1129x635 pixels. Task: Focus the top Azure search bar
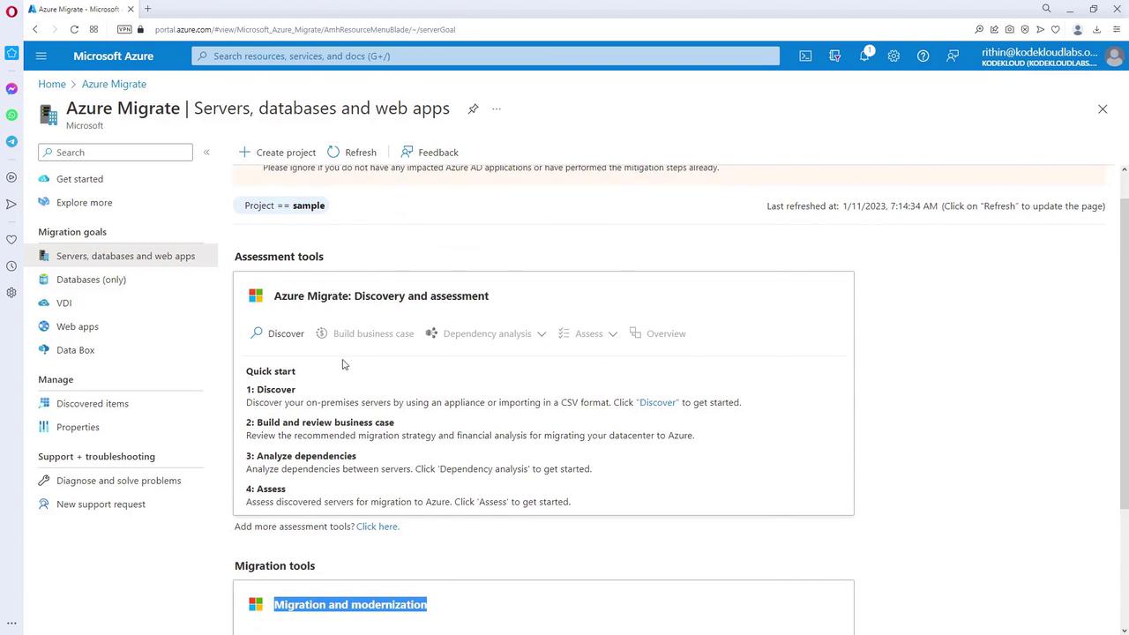485,56
